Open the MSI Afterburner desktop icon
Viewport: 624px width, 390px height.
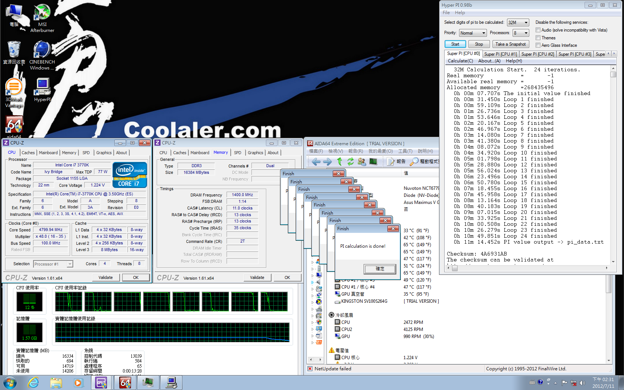42,18
